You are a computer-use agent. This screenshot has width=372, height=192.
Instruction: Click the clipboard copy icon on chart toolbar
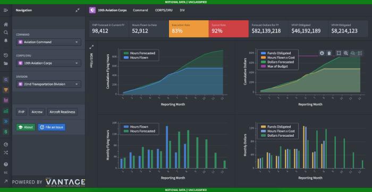[x=329, y=53]
